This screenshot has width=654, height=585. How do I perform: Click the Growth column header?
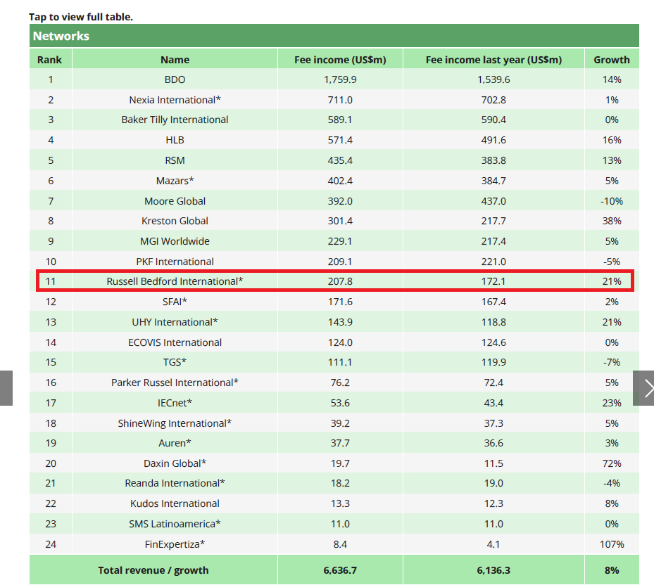[612, 60]
